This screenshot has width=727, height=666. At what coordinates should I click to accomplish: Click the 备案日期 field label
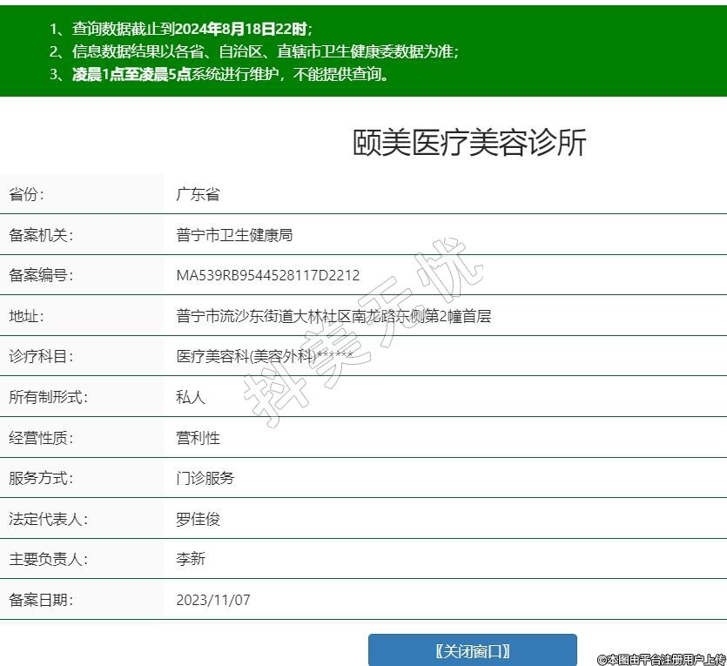[x=41, y=600]
